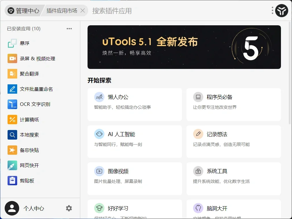This screenshot has width=292, height=219.
Task: Open the 系统工具 category card
Action: (234, 179)
